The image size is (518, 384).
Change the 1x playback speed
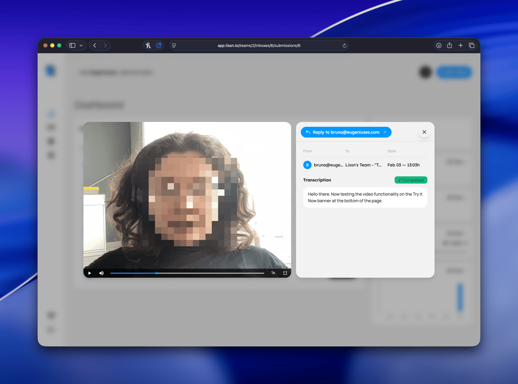273,273
